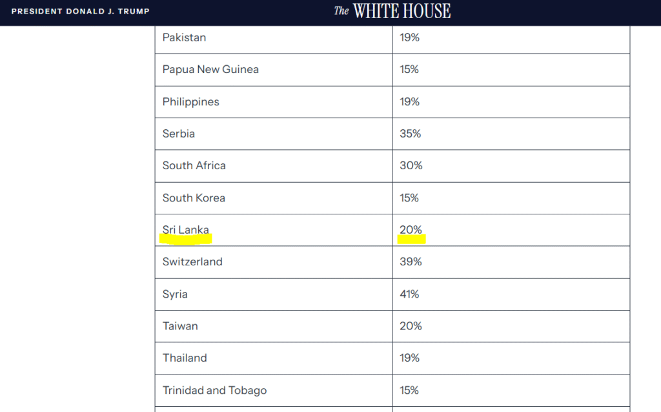Select Philippines 19% rate value
The width and height of the screenshot is (661, 412).
click(409, 101)
